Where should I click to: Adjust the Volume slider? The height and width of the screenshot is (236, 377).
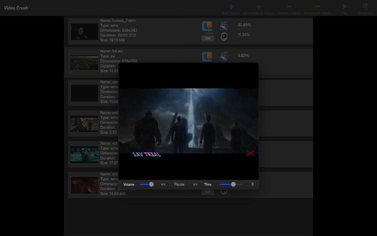coord(147,184)
